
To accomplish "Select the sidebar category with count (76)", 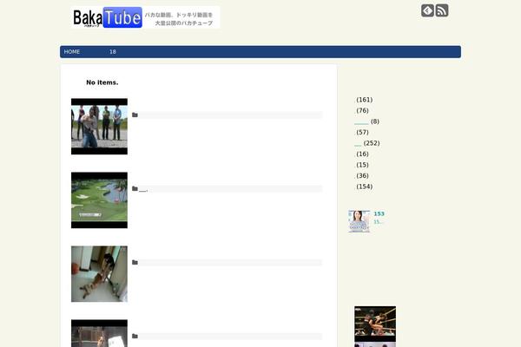I will 361,110.
